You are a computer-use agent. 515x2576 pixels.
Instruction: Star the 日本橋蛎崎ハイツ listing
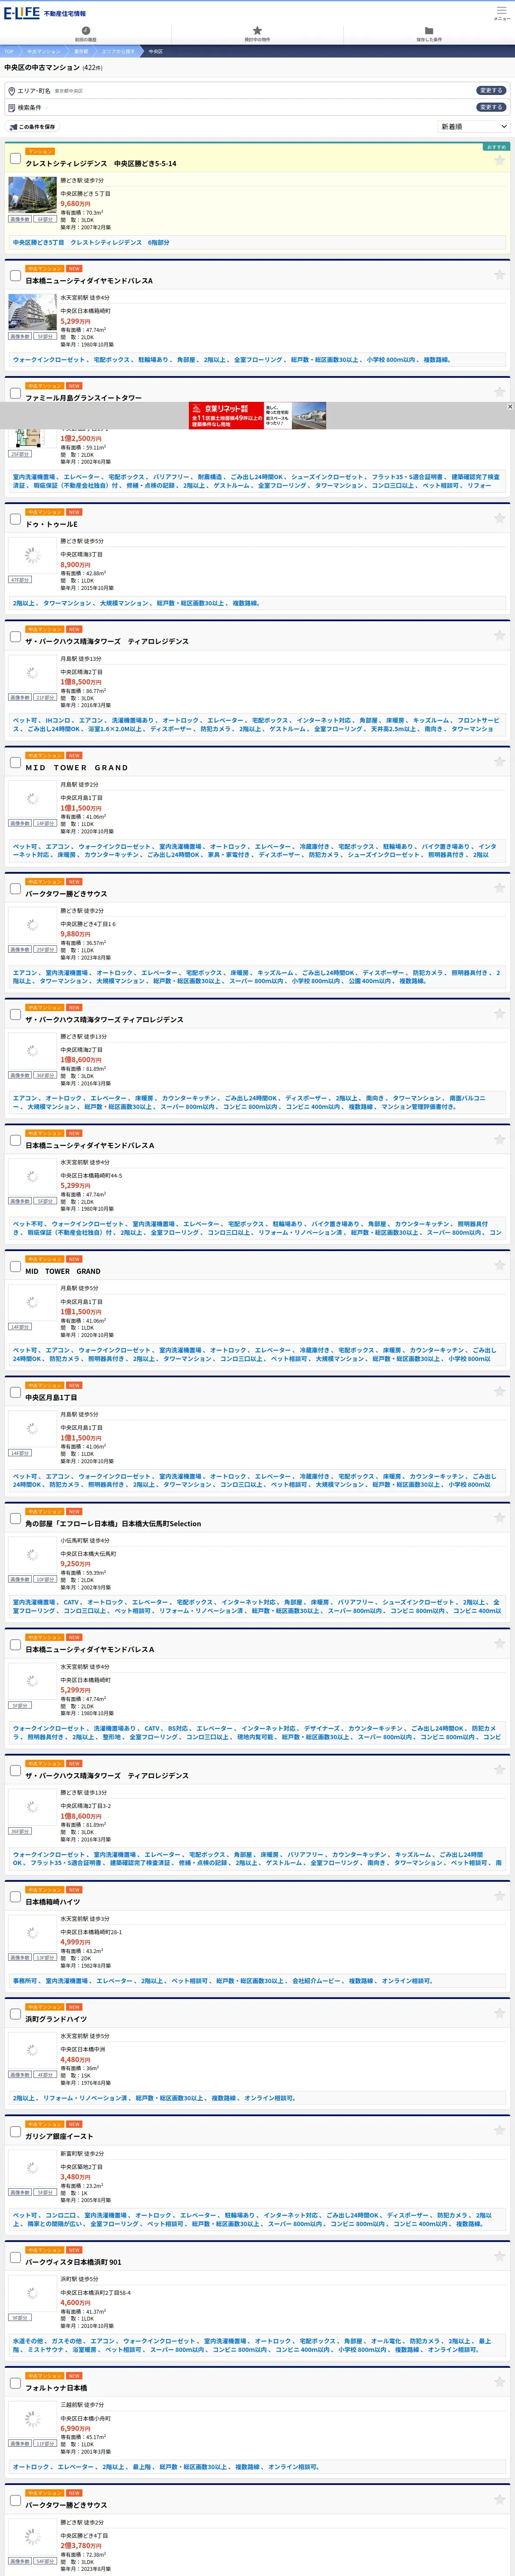[x=499, y=1895]
